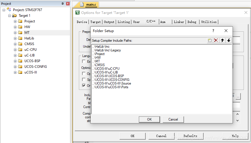Delete the selected include path
Viewport: 251px width, 143px height.
[216, 40]
